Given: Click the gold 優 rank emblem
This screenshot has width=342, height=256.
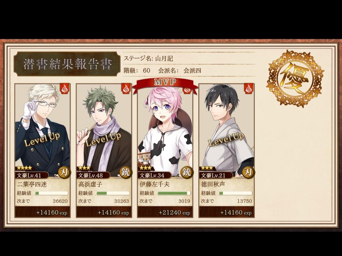Looking at the screenshot, I should pyautogui.click(x=295, y=79).
